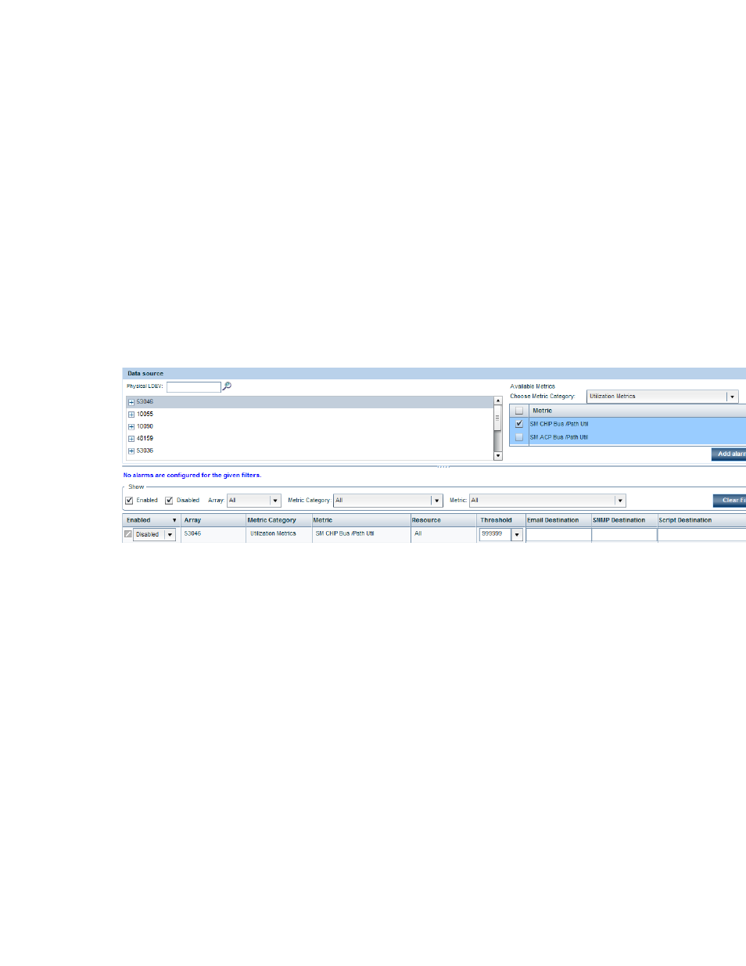Click the Resource column header
The image size is (746, 966).
(443, 520)
